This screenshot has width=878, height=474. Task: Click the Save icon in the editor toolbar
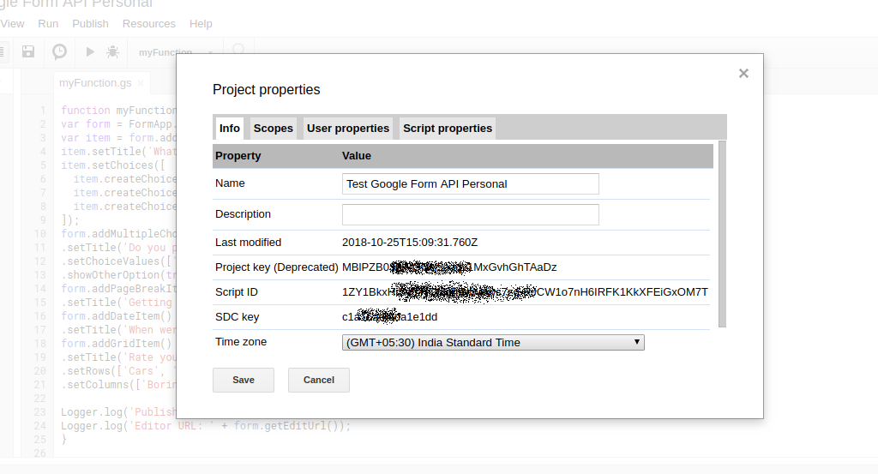[x=28, y=52]
